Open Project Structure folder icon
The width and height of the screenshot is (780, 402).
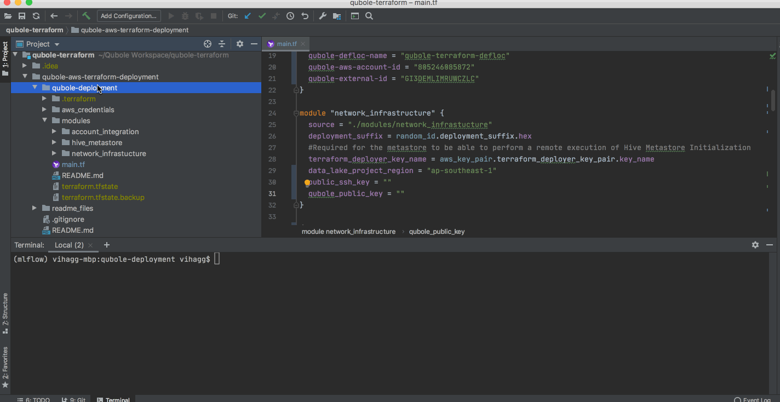(x=337, y=16)
